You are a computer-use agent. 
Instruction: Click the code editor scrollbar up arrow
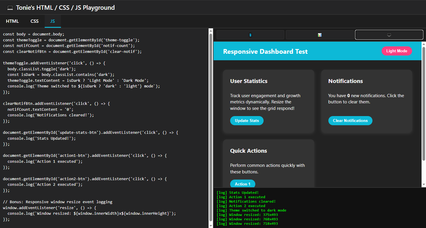(211, 31)
